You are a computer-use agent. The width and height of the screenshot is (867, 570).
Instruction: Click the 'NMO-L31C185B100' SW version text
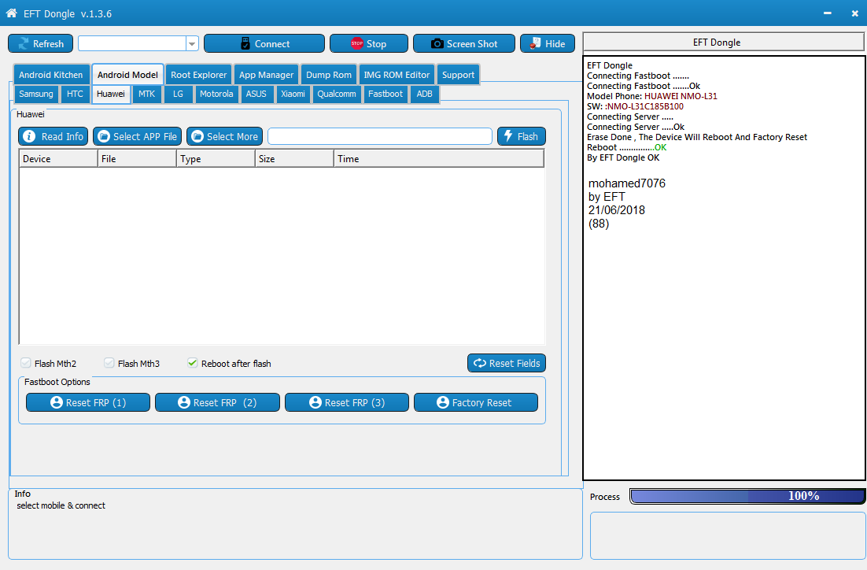pos(644,106)
